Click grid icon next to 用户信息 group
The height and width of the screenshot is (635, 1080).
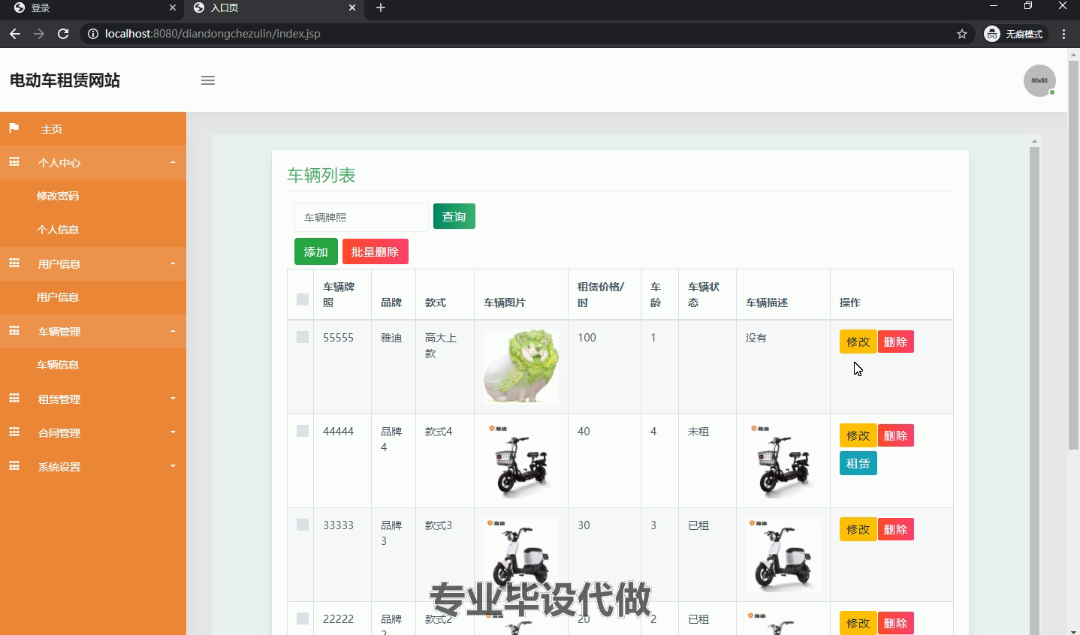coord(14,263)
